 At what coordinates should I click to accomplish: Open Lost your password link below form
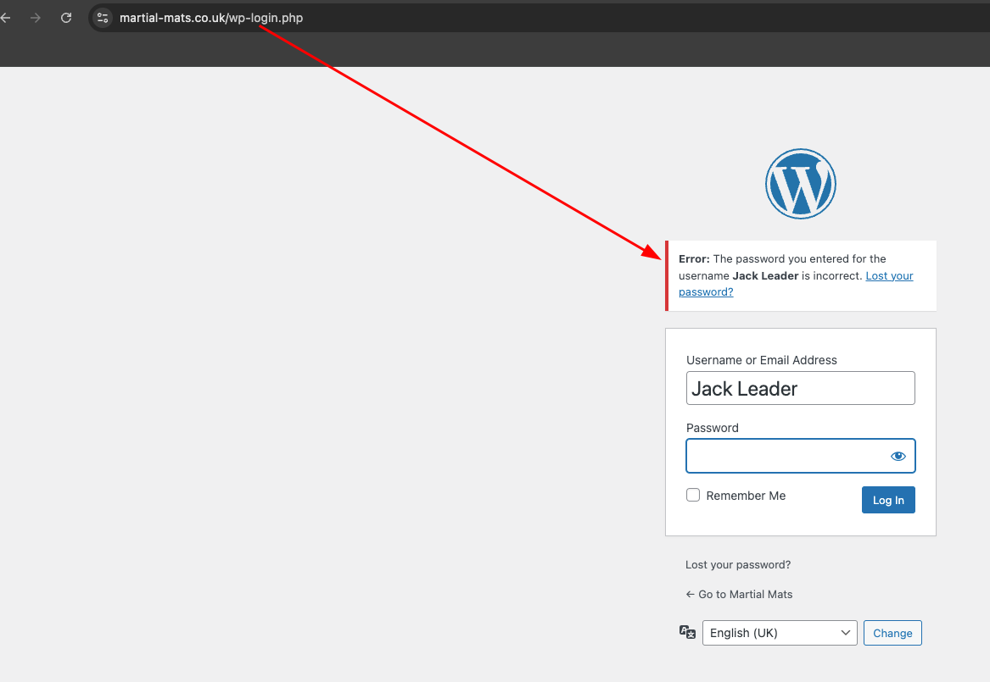pyautogui.click(x=738, y=565)
